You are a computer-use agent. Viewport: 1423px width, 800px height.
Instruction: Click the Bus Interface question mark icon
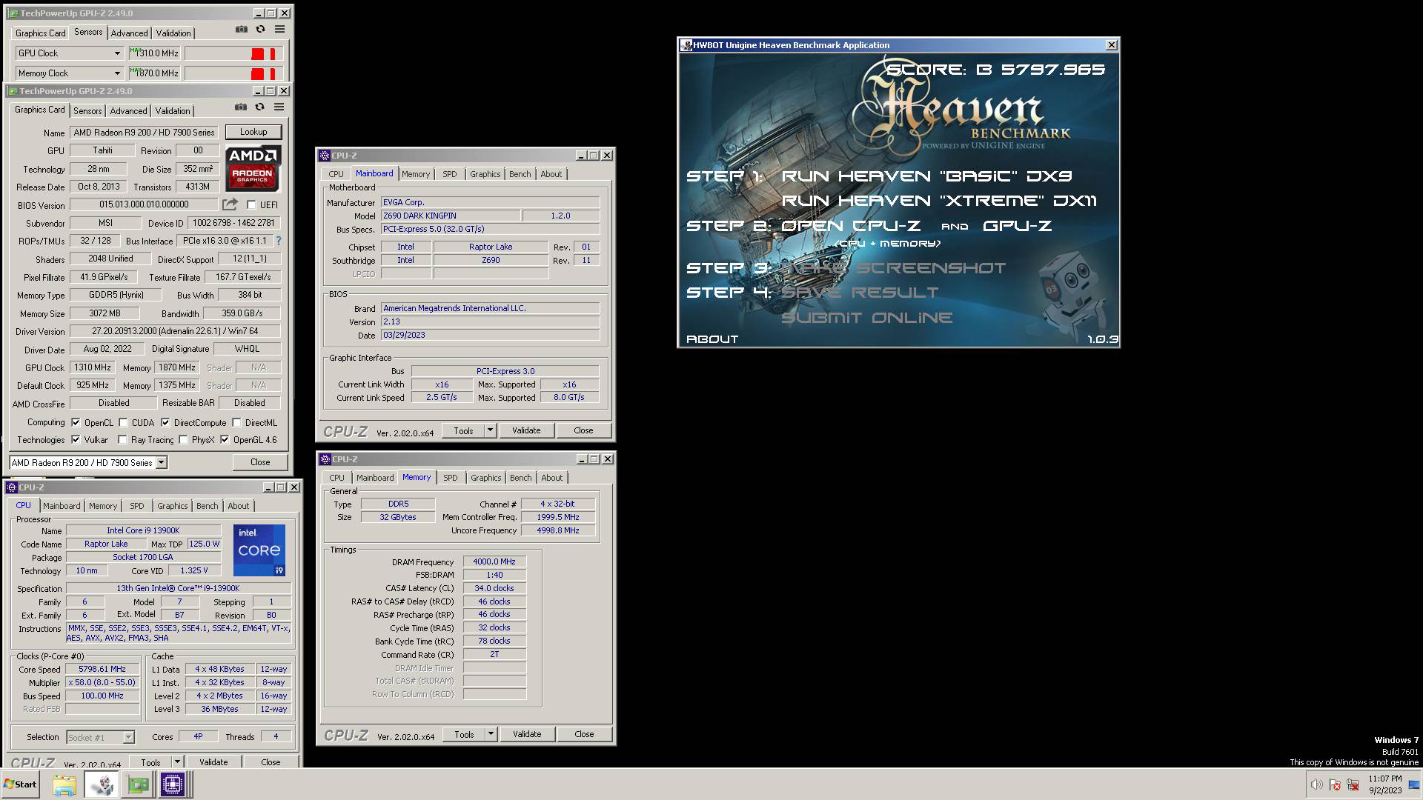coord(279,241)
